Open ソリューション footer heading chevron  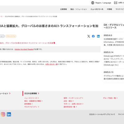[10, 93]
